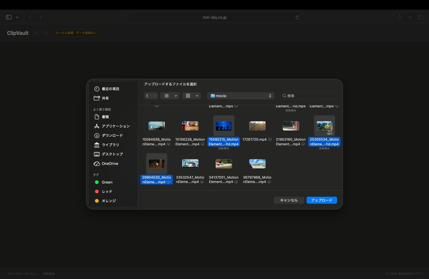
Task: Show the Safari tab overview
Action: pyautogui.click(x=420, y=17)
